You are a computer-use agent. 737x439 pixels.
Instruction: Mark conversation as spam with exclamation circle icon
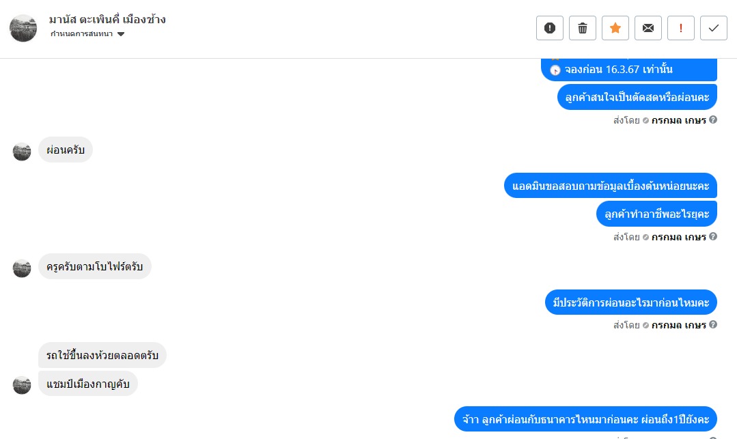tap(549, 28)
